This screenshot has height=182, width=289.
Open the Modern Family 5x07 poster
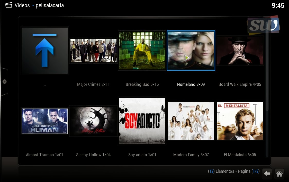pos(191,121)
